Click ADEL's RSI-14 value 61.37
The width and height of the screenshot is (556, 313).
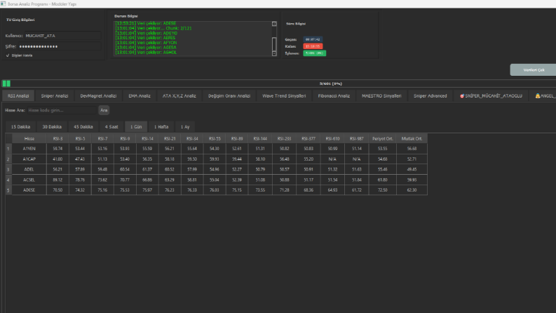147,169
